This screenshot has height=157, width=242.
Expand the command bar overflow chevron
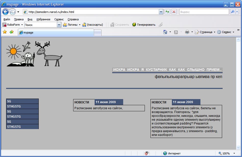238,30
